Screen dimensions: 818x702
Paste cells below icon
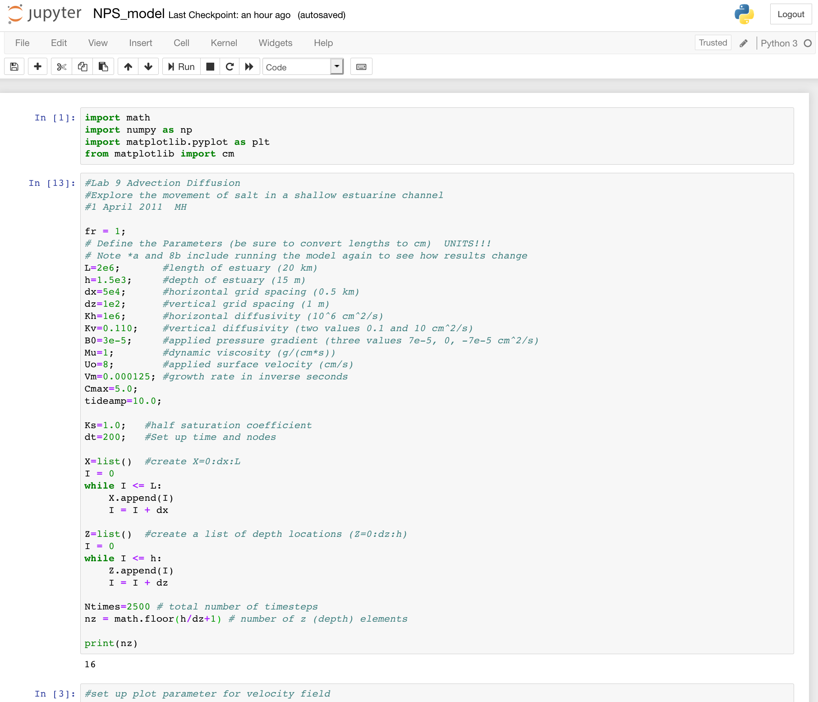(x=103, y=67)
